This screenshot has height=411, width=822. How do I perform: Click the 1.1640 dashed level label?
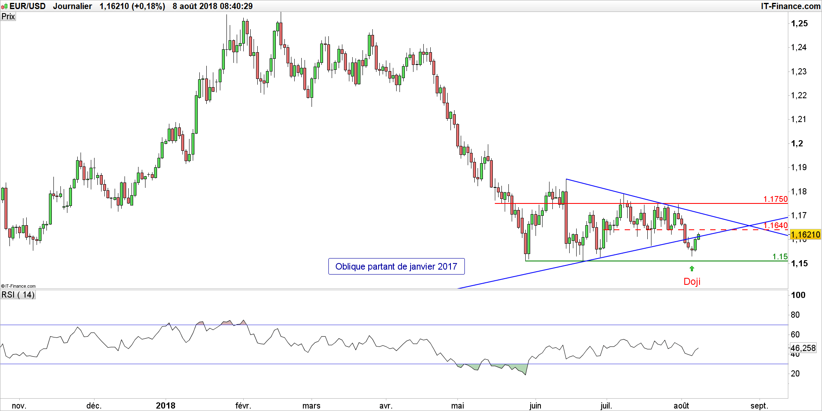click(x=776, y=225)
